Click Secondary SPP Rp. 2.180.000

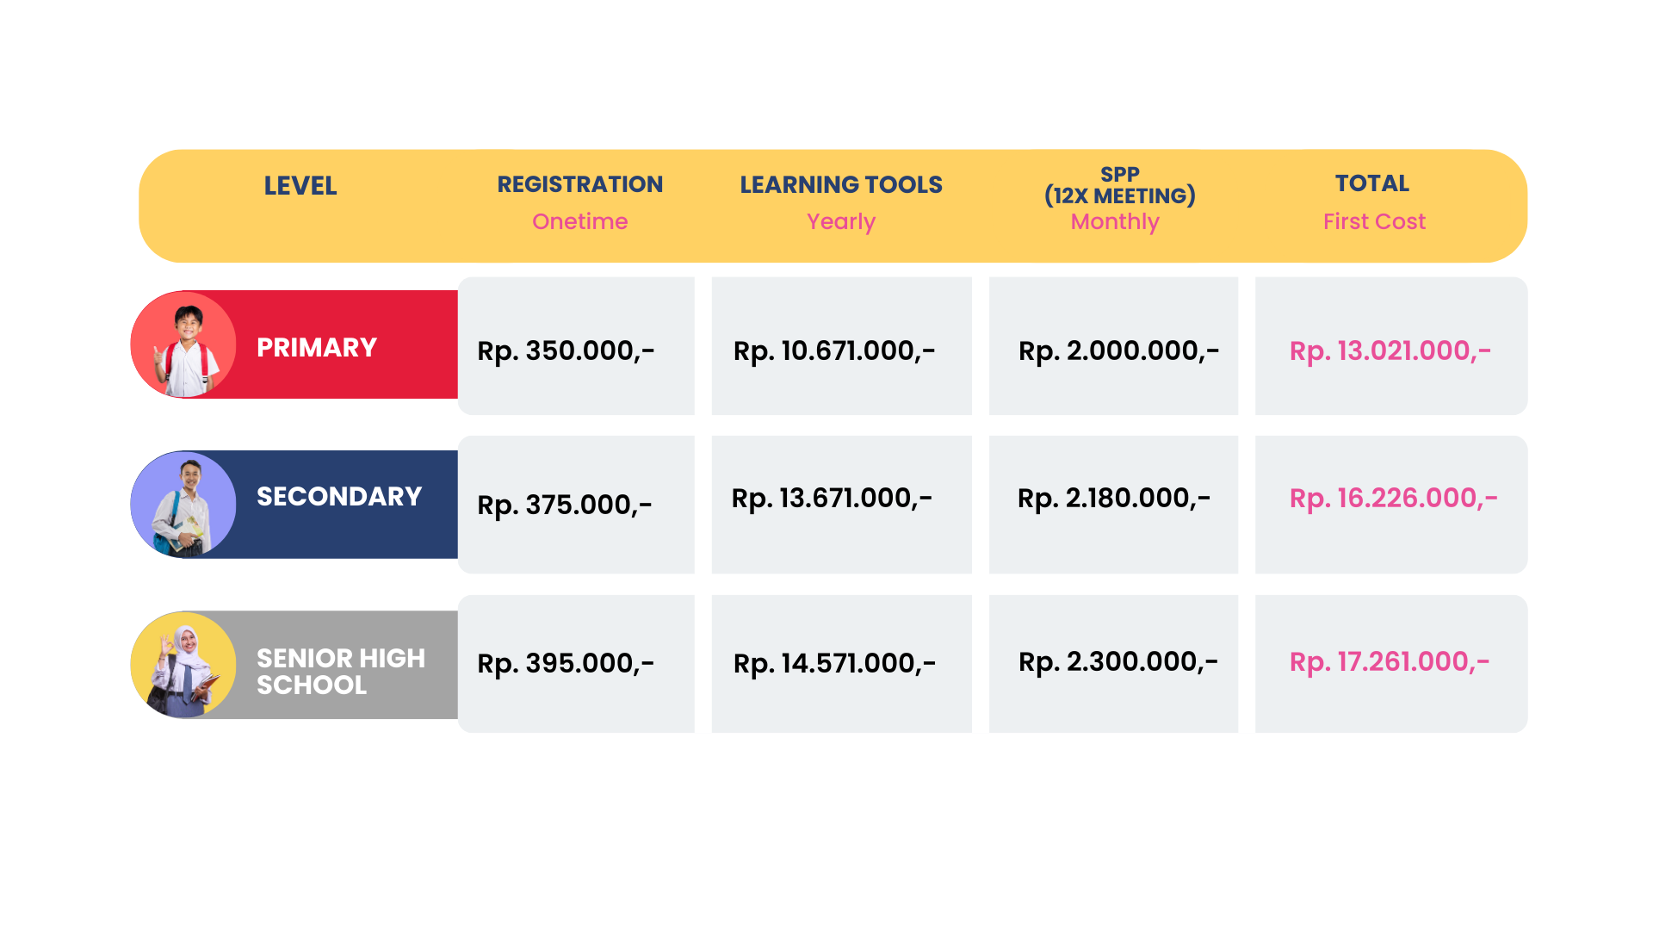tap(1114, 498)
